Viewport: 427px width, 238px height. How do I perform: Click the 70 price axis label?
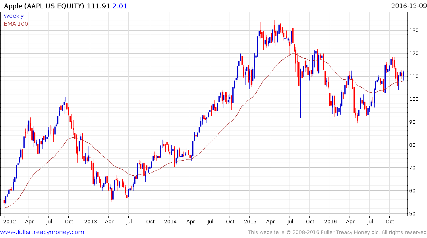(x=412, y=168)
